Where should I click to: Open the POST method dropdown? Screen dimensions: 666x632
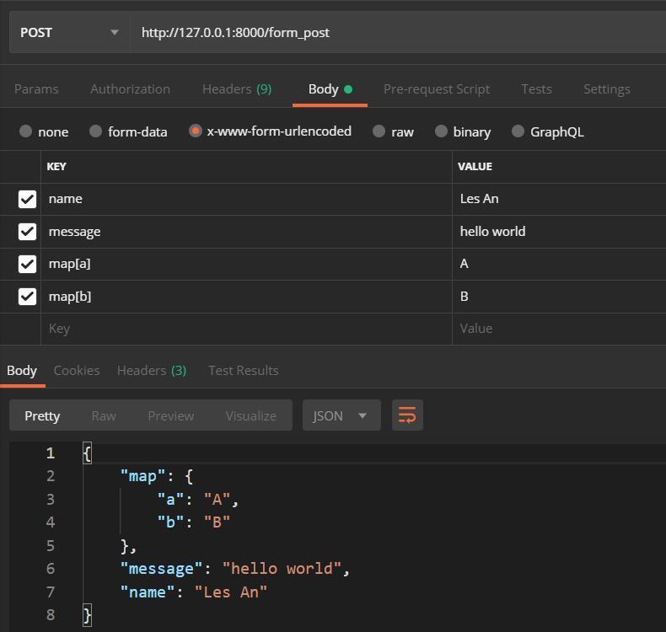69,33
